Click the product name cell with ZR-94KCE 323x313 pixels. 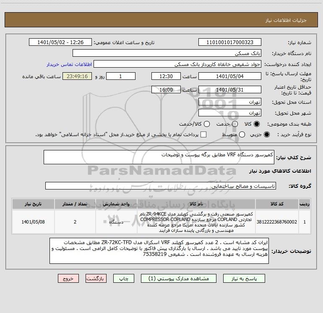click(196, 222)
